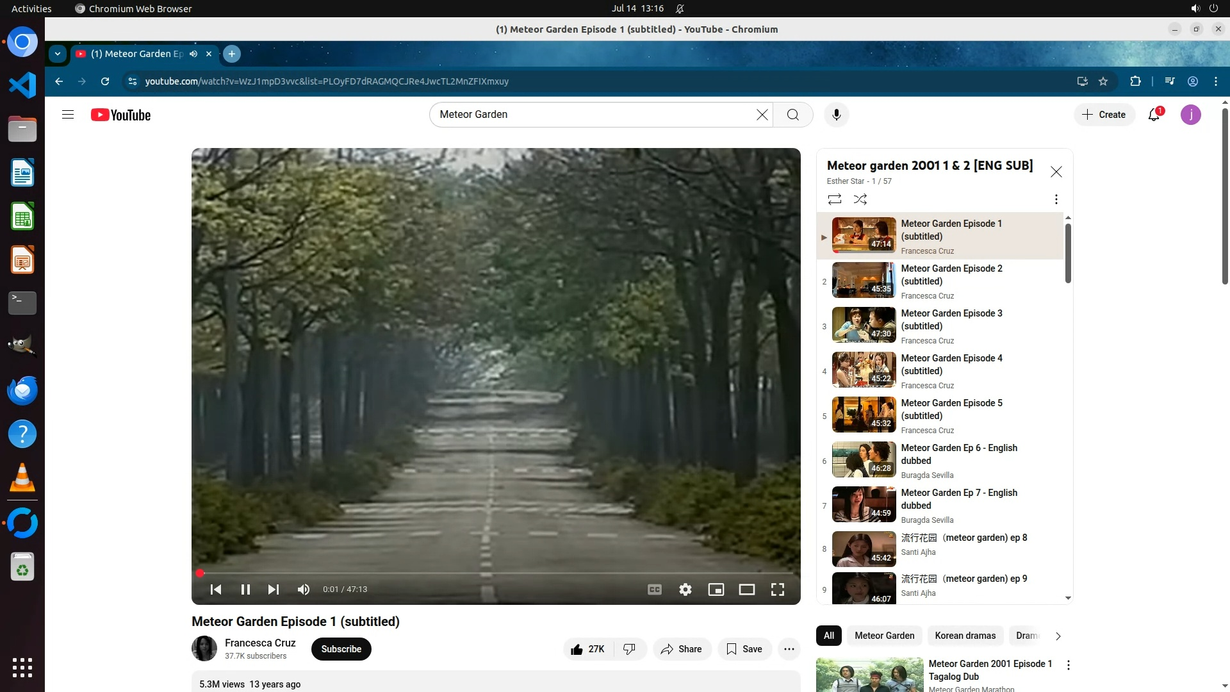Expand browser tab search dropdown
Screen dimensions: 1230x692
point(58,54)
